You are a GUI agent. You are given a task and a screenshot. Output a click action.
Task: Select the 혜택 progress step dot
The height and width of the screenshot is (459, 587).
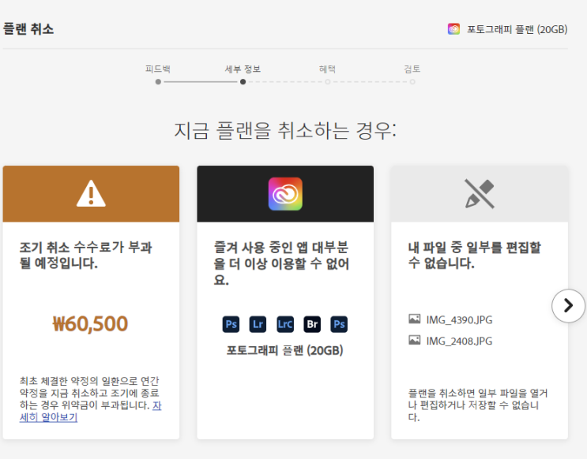(x=328, y=82)
